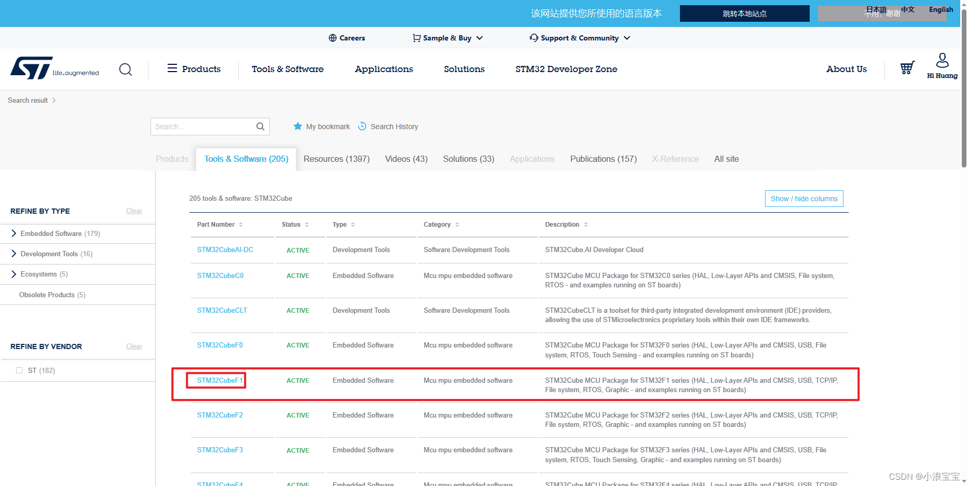Click the disabled X-Reference tab

click(x=675, y=159)
